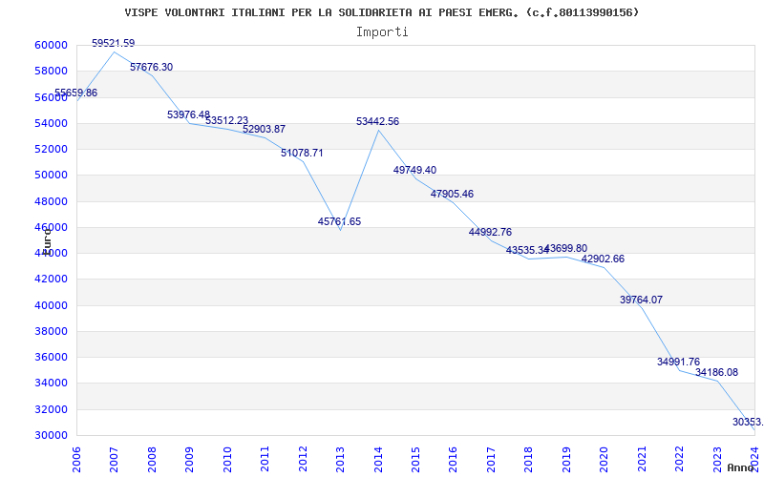Click y-axis tick 36000
764x477 pixels.
[51, 357]
